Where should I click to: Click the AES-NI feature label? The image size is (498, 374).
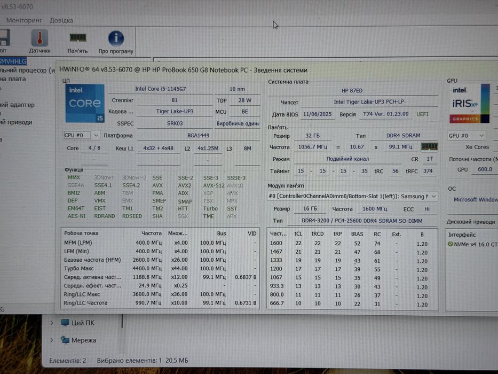pos(76,216)
